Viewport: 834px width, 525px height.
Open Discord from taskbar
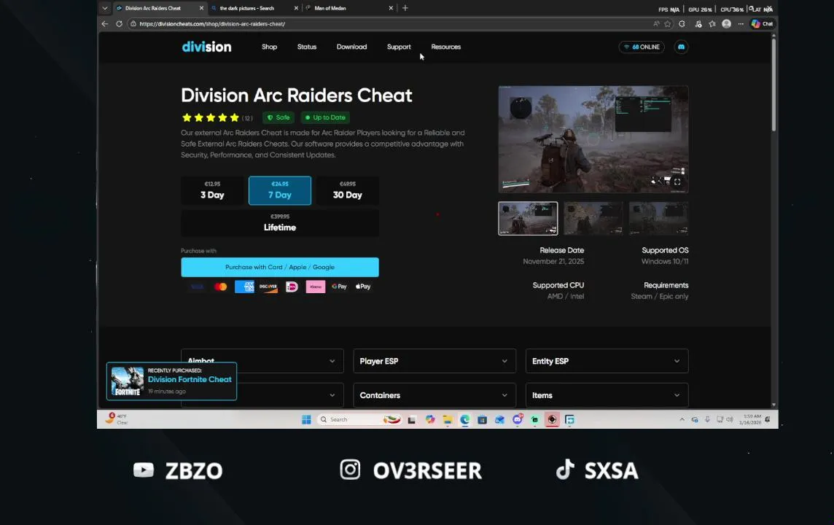tap(517, 420)
